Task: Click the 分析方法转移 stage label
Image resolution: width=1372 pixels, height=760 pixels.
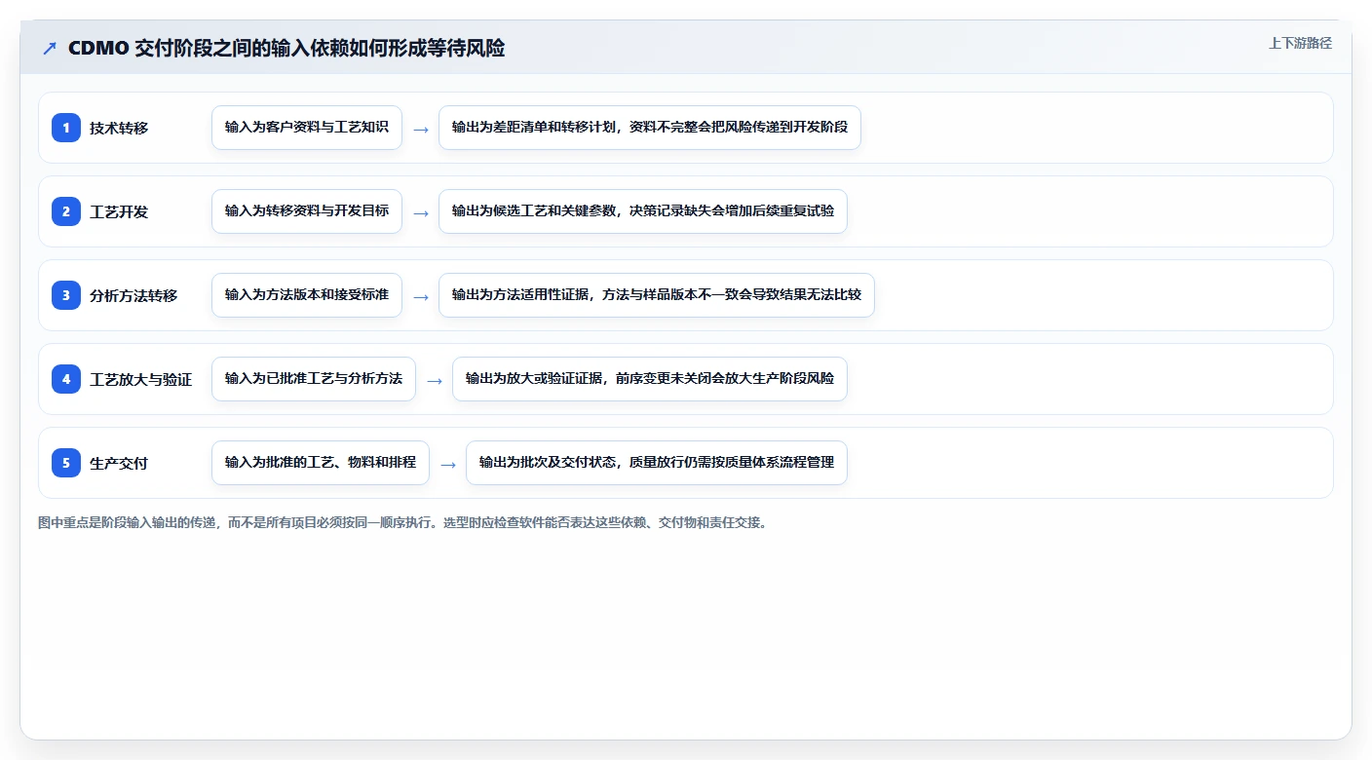Action: point(133,295)
